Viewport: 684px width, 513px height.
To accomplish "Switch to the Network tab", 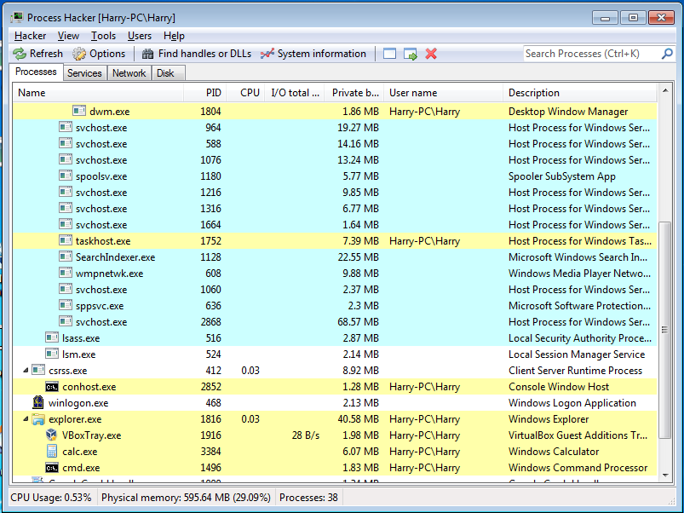I will pos(129,72).
